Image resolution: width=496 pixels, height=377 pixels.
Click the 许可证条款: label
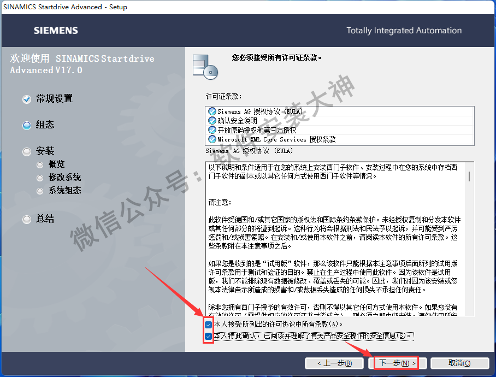(x=223, y=97)
